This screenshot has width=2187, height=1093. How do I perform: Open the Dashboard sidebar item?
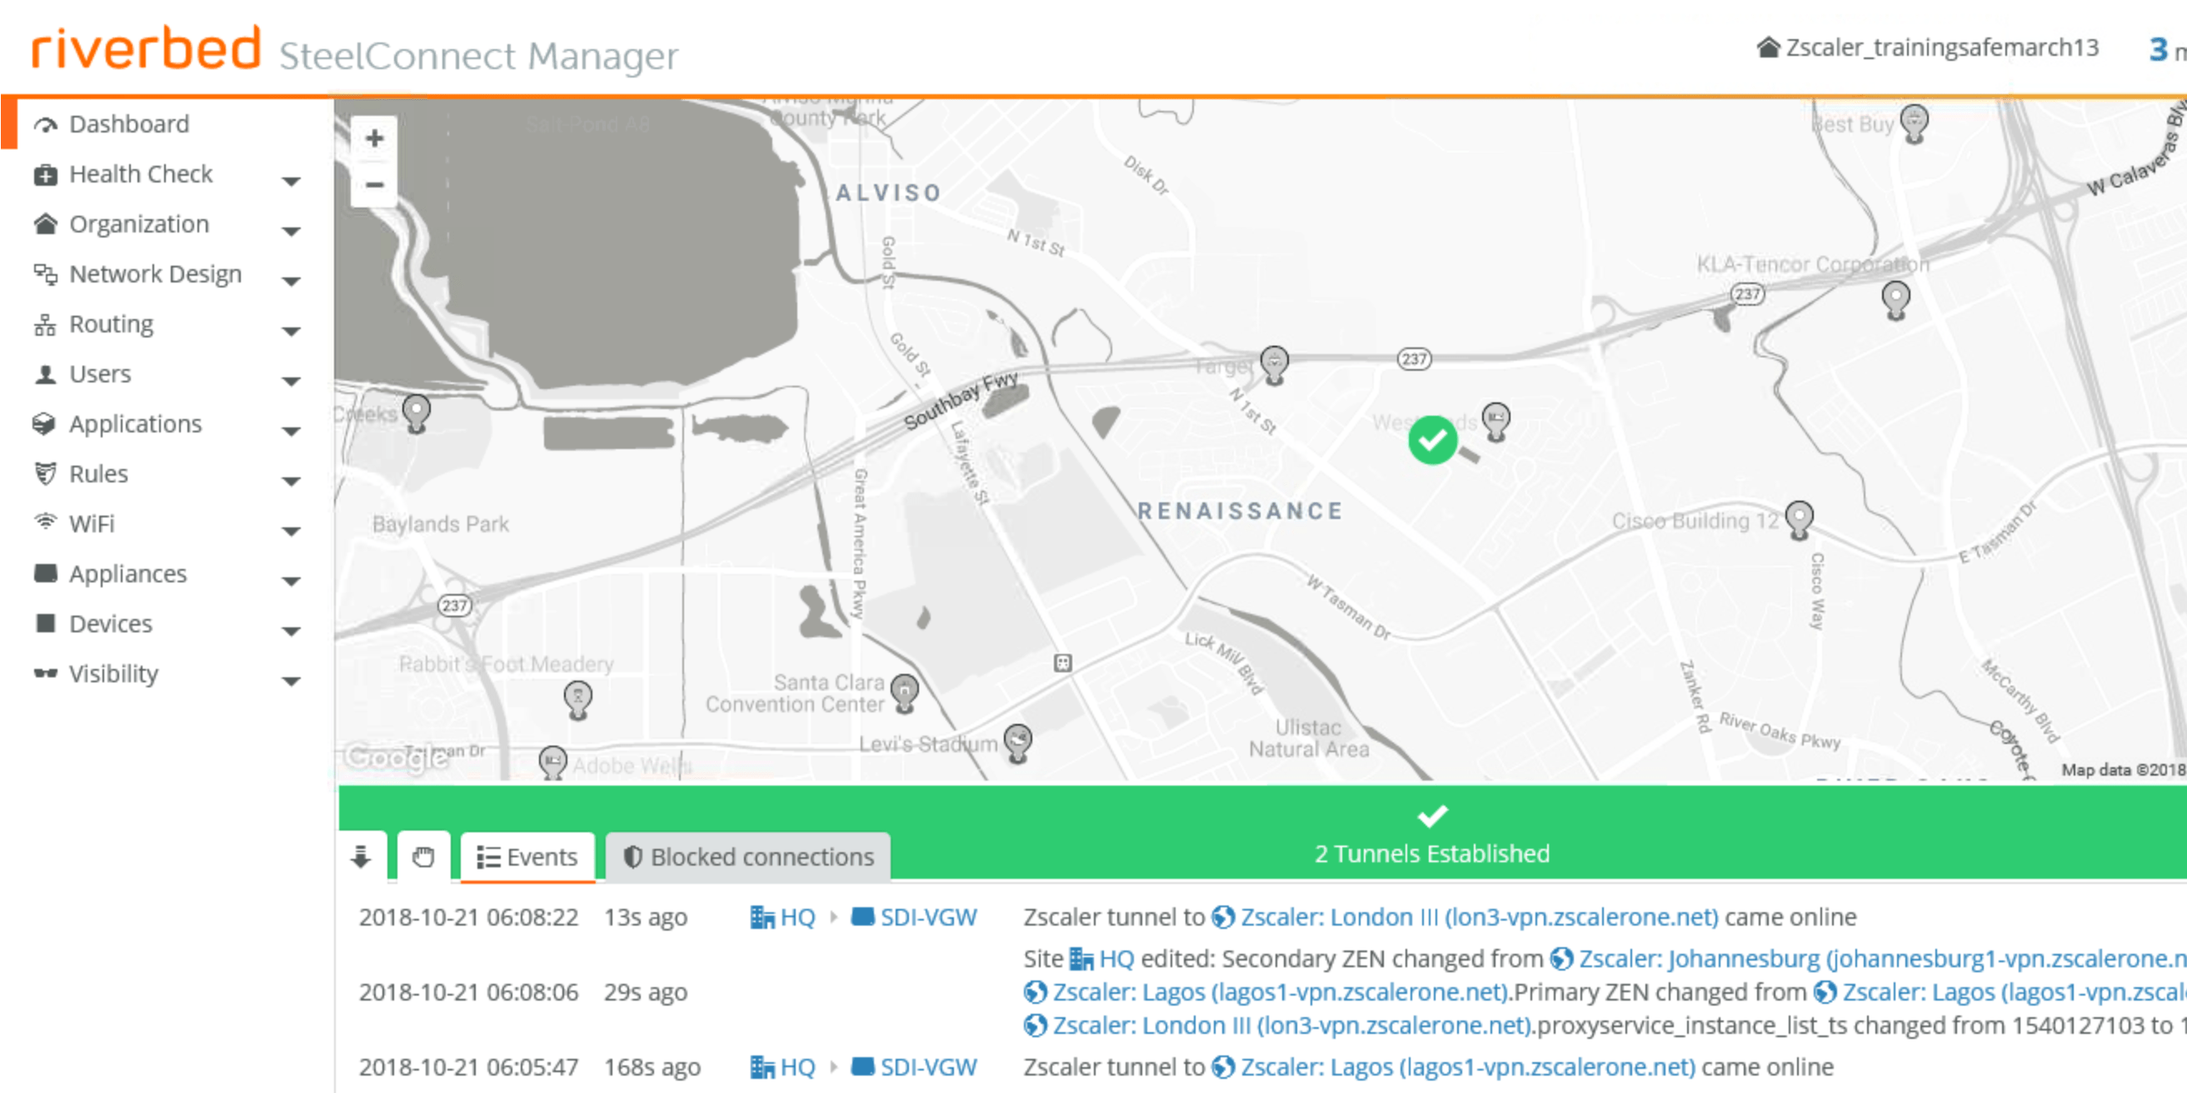(x=129, y=124)
